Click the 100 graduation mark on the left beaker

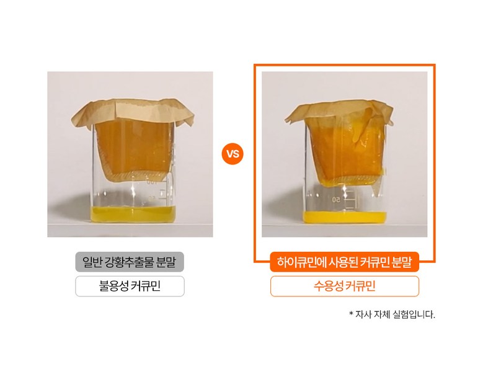(152, 182)
